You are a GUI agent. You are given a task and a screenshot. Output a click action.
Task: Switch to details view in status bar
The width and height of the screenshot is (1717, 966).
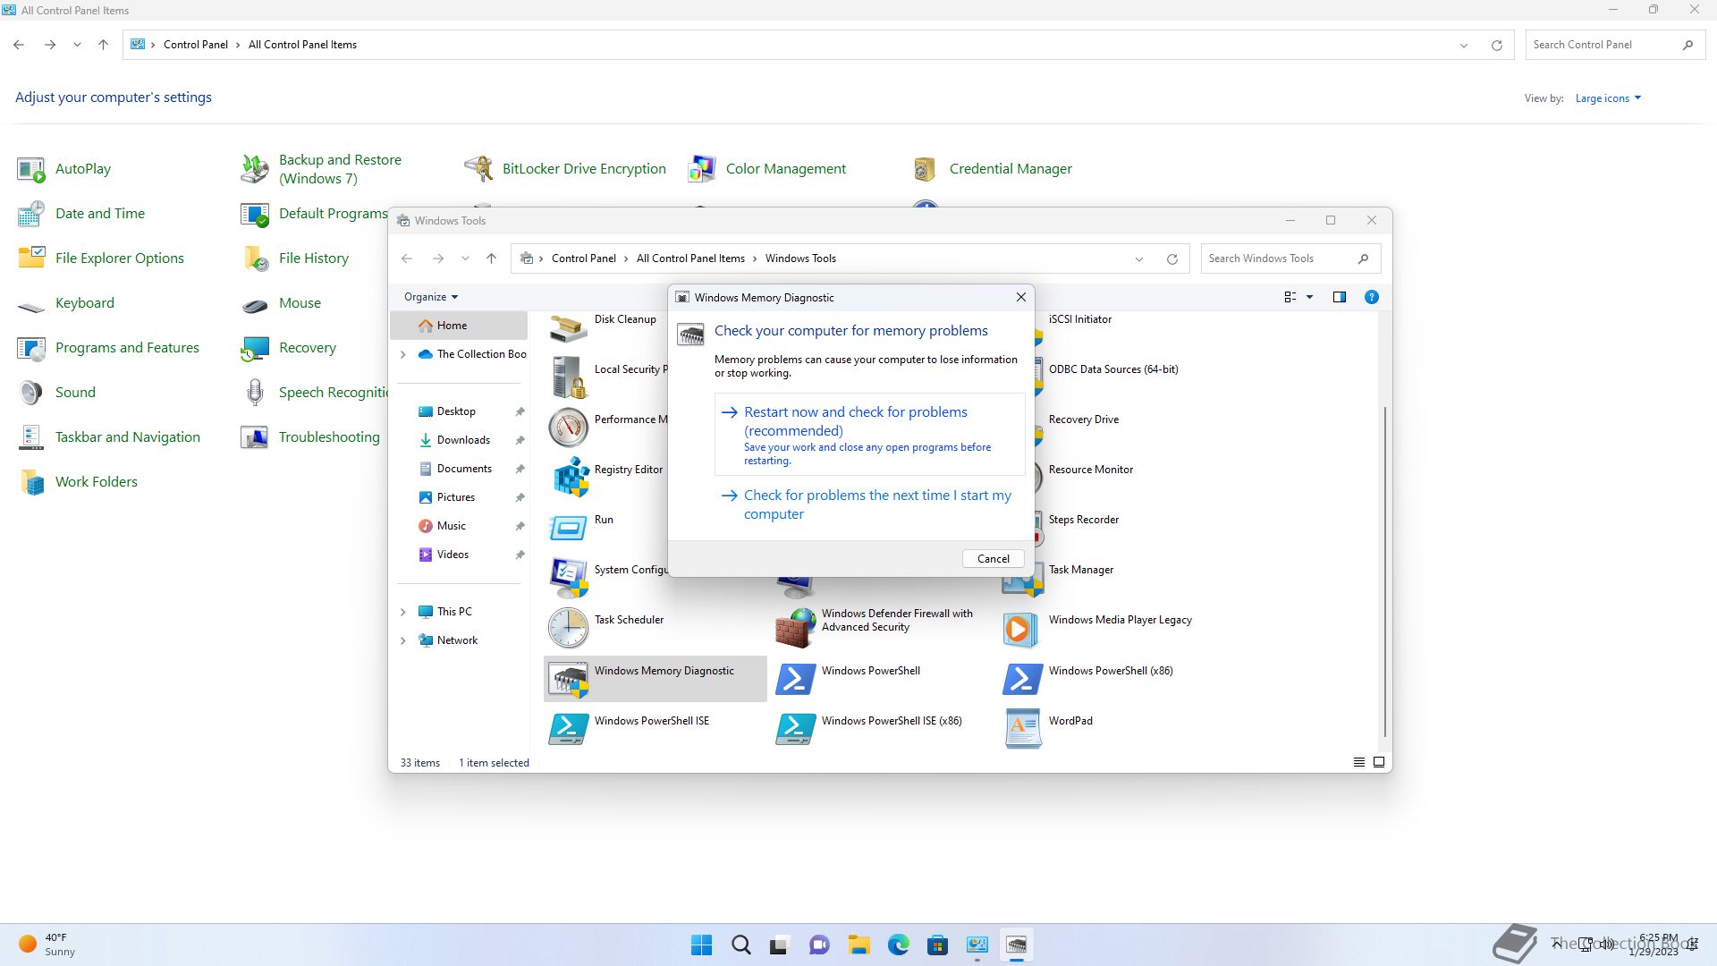pos(1358,762)
